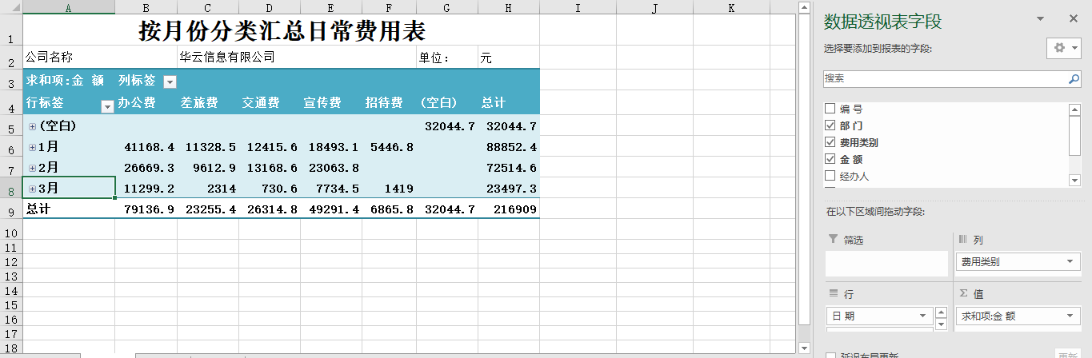Click the field search input box
This screenshot has width=1092, height=358.
click(x=944, y=79)
